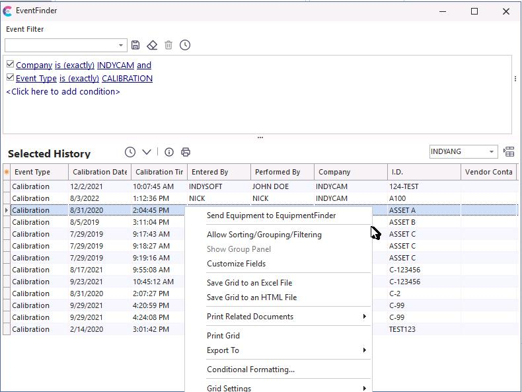This screenshot has width=522, height=392.
Task: Open the INDYANG layout dropdown
Action: 492,152
